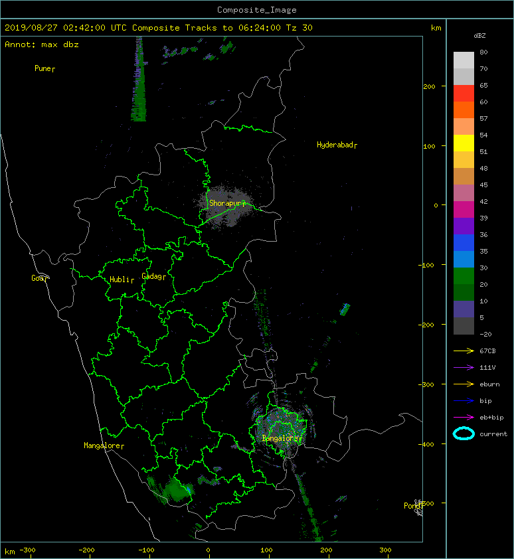Click the 200 km vertical axis tick label
Image resolution: width=514 pixels, height=559 pixels.
pos(429,86)
